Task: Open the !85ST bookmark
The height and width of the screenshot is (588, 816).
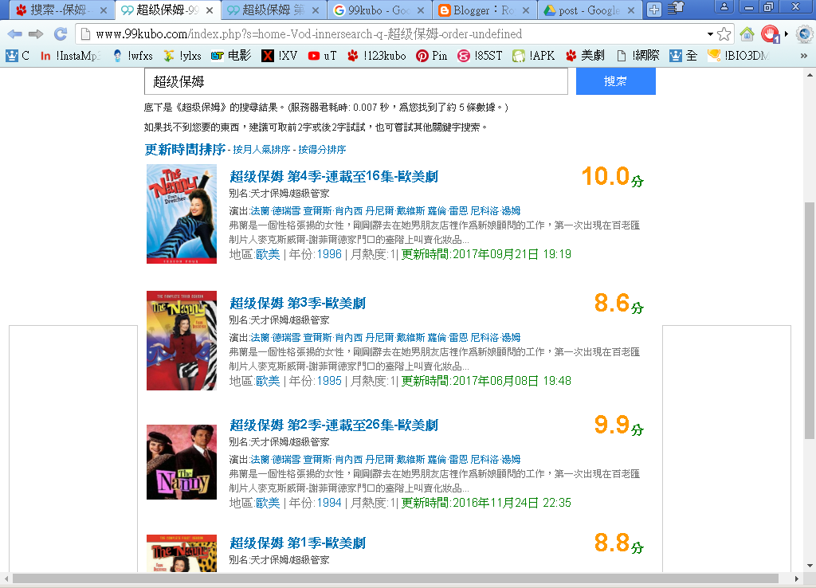Action: [480, 56]
